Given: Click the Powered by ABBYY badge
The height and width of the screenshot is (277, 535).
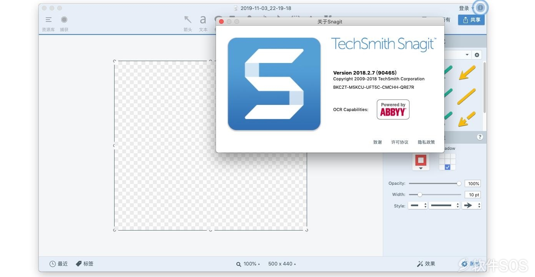Looking at the screenshot, I should pyautogui.click(x=393, y=109).
